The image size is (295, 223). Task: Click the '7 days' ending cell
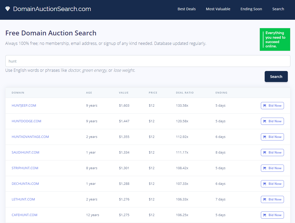[221, 199]
